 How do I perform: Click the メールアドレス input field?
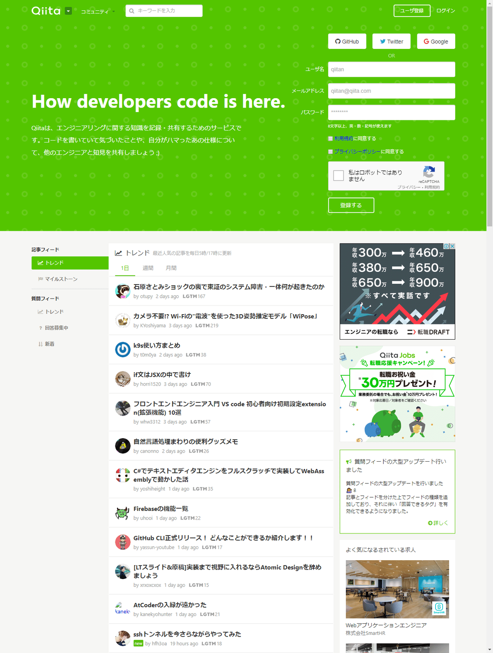pos(392,91)
